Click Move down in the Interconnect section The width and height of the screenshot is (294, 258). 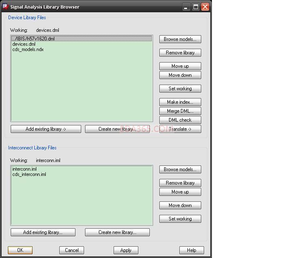(x=180, y=205)
